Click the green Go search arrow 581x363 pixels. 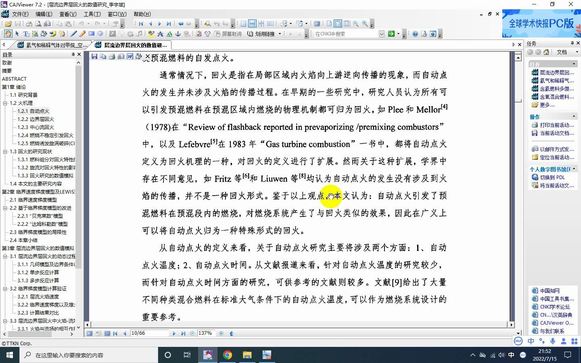coord(391,34)
